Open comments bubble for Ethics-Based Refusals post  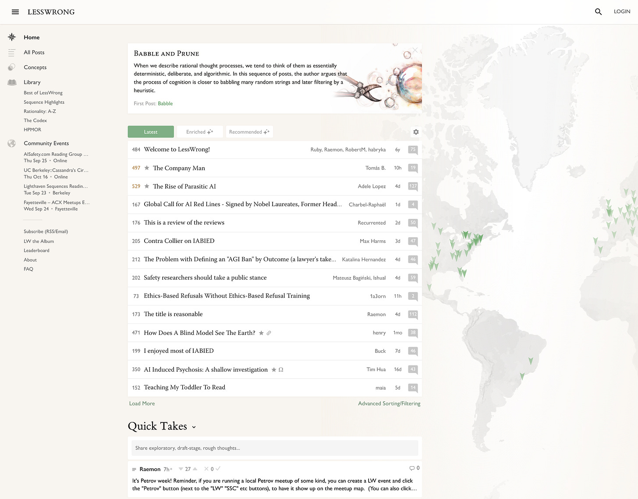[x=413, y=296]
